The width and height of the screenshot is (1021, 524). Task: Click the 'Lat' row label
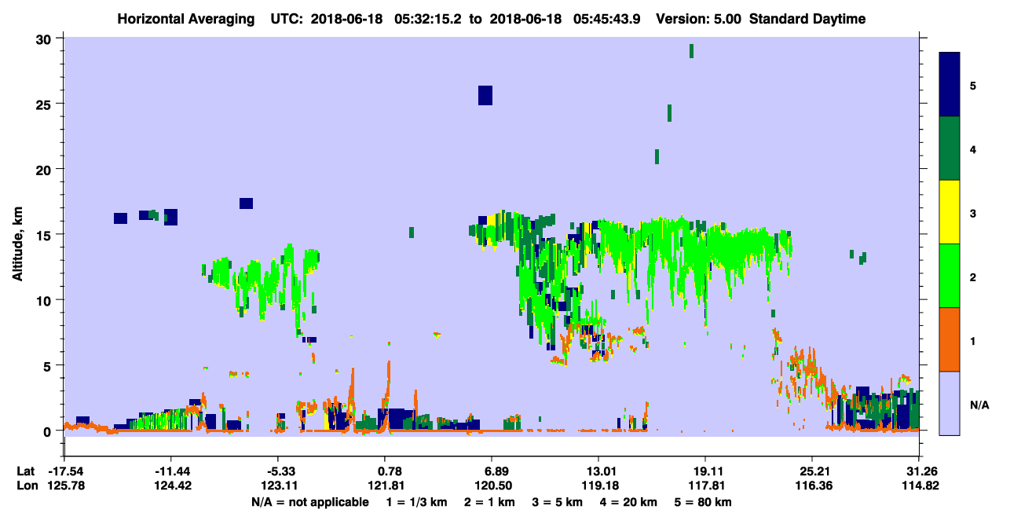[x=27, y=471]
